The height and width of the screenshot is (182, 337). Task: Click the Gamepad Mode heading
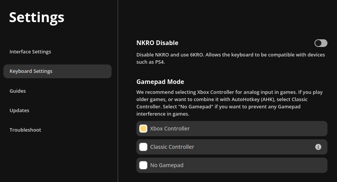click(x=160, y=82)
